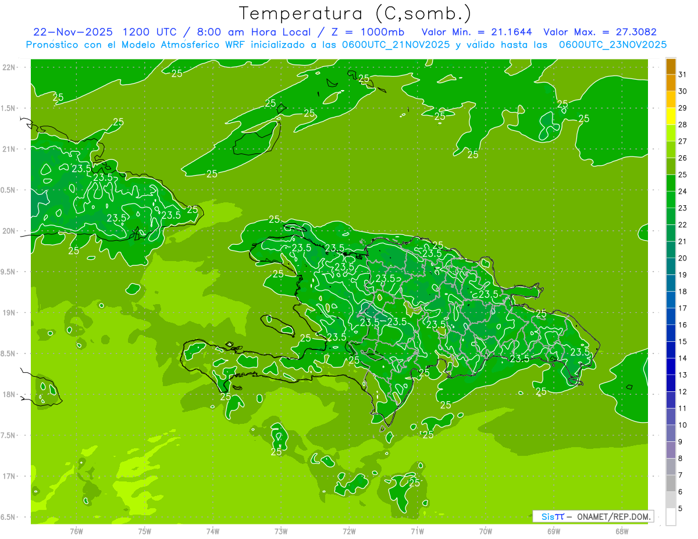Viewport: 698px width, 539px height.
Task: Click the '21N' latitude axis label
Action: click(x=10, y=149)
